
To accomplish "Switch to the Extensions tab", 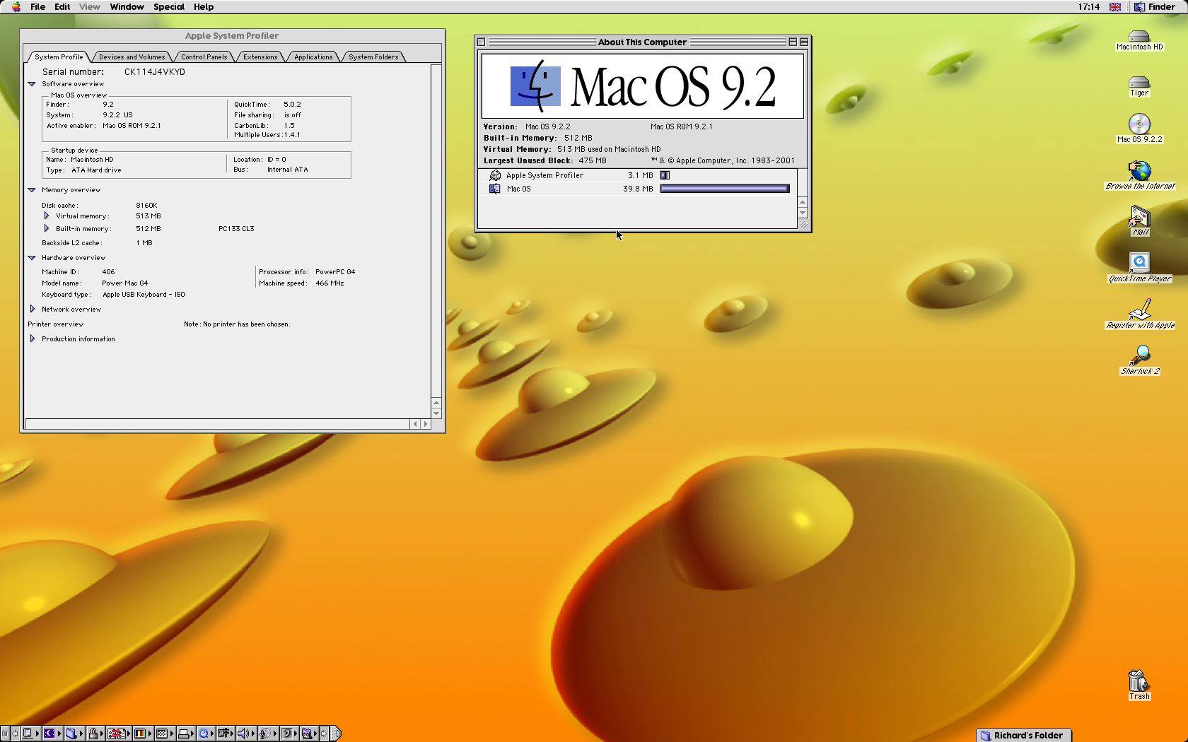I will pos(260,57).
